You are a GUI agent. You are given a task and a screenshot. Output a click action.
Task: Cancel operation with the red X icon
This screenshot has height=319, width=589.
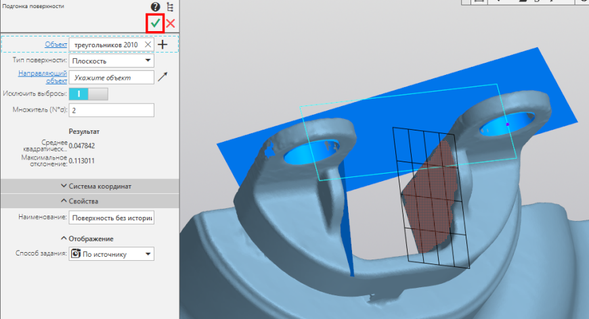click(x=171, y=24)
